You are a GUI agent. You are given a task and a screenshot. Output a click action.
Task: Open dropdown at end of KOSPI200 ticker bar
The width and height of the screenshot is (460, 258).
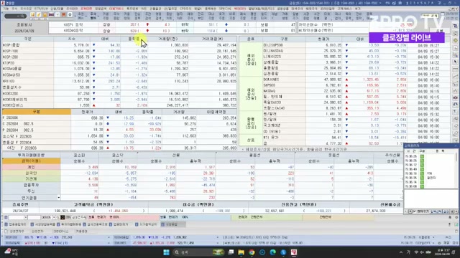109,237
